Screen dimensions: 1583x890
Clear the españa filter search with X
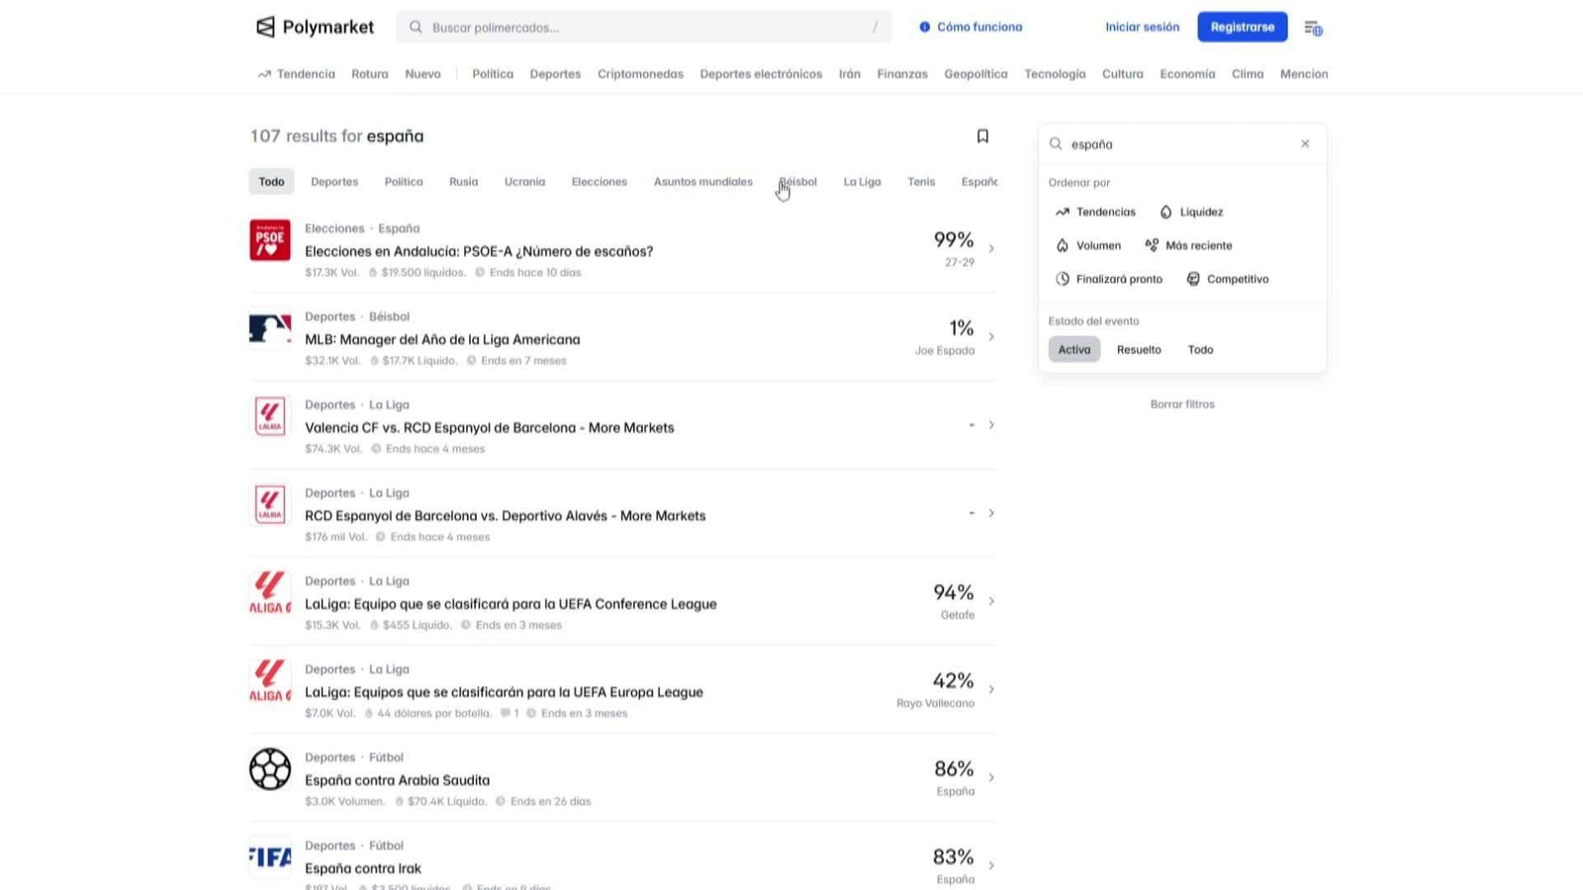pyautogui.click(x=1305, y=144)
